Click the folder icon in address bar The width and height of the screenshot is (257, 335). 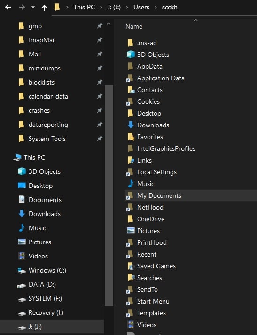57,7
